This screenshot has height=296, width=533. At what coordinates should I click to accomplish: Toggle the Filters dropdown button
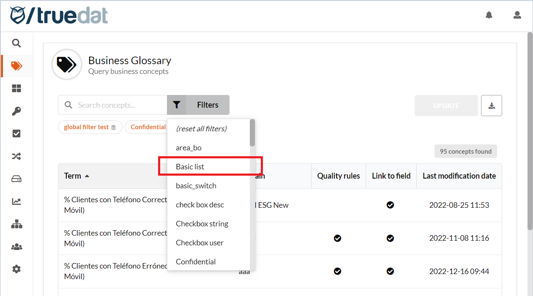click(x=198, y=105)
